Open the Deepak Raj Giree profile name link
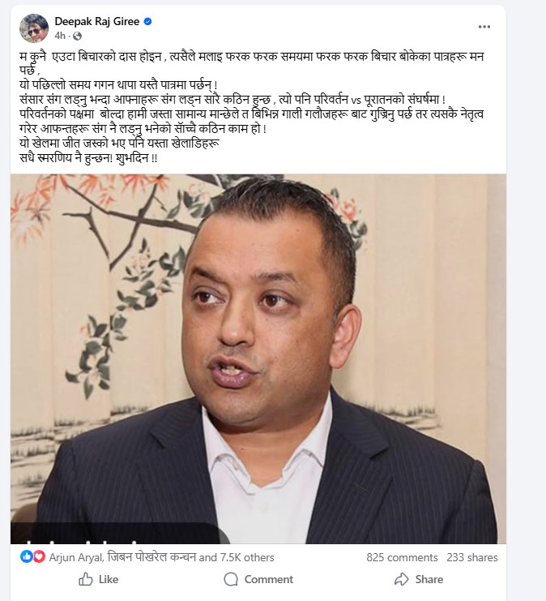Screen dimensions: 546x601 coord(97,21)
